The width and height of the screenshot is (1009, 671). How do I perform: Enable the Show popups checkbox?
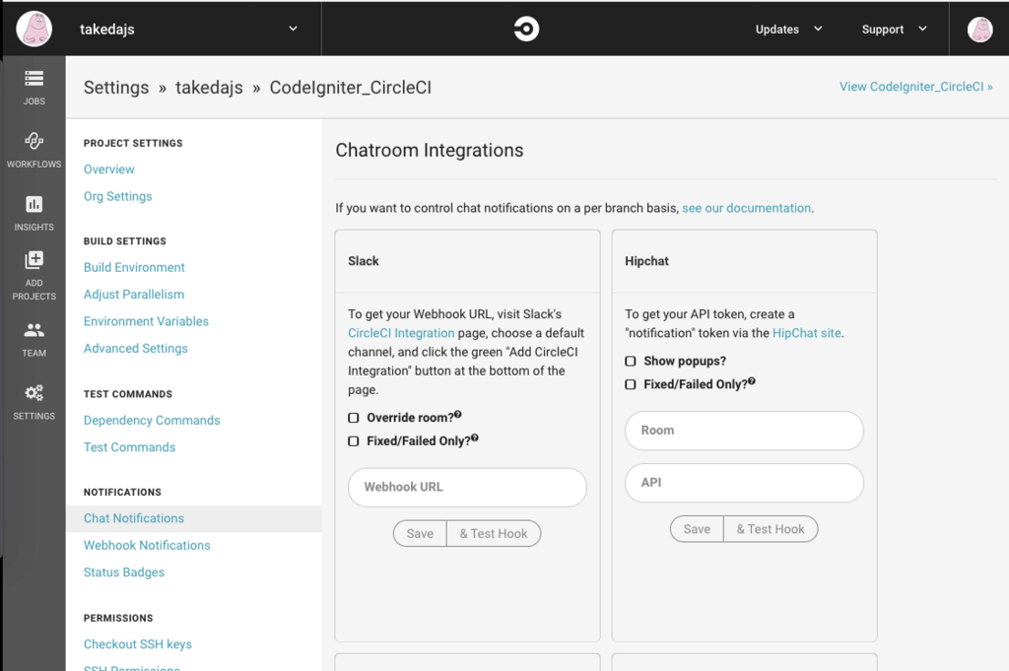tap(631, 362)
